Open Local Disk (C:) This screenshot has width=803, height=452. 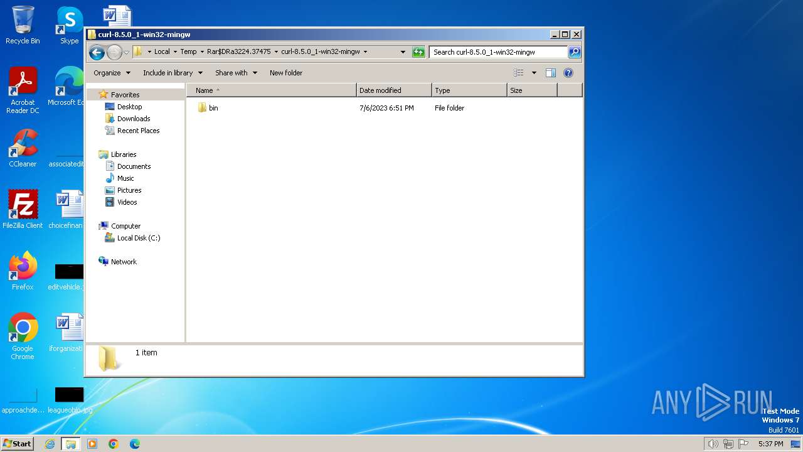coord(138,238)
